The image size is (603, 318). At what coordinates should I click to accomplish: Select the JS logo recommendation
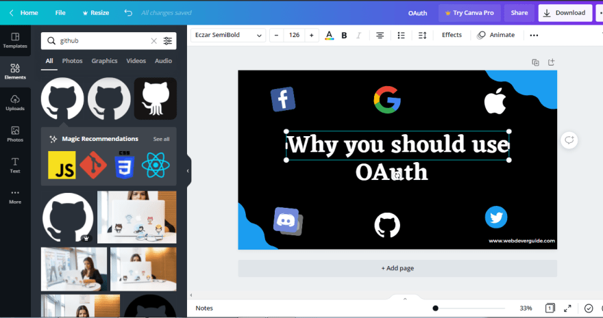[x=62, y=165]
